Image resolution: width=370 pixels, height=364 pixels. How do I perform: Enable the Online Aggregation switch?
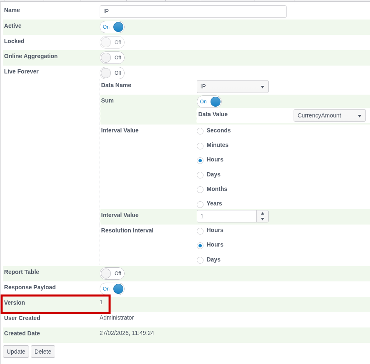coord(112,58)
